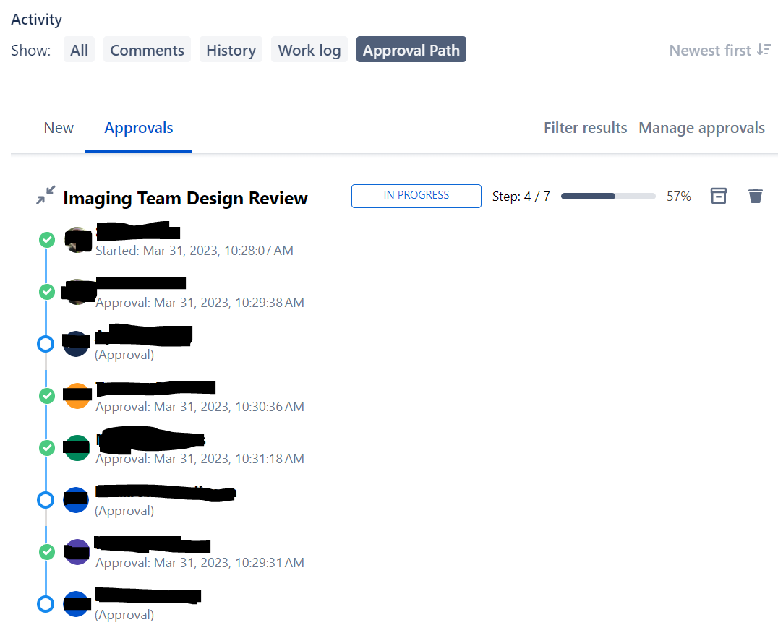Click green check at Approval 10:31:18 AM

(x=47, y=448)
